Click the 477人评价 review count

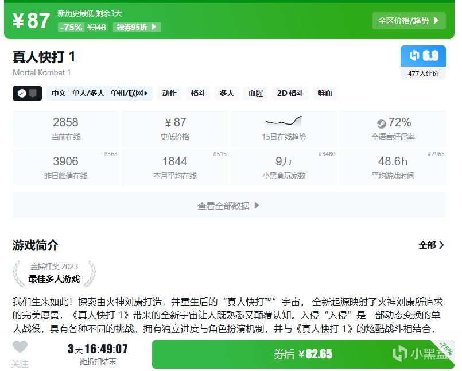(423, 74)
